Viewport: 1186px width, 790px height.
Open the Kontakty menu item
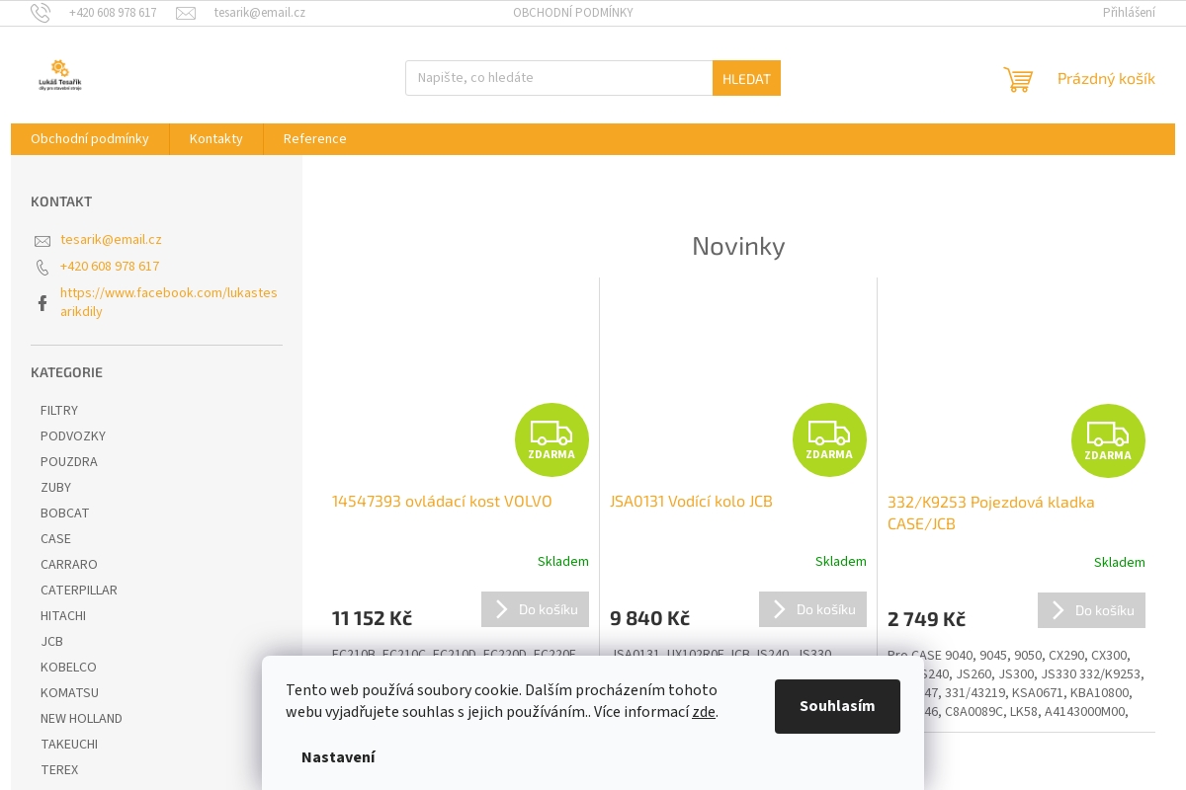pyautogui.click(x=216, y=139)
